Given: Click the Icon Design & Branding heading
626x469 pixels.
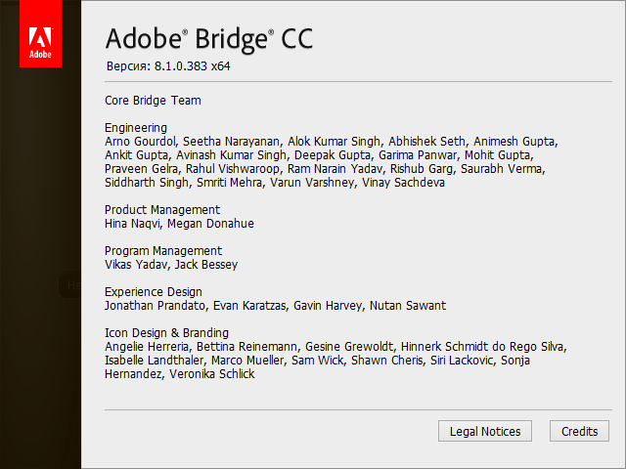Looking at the screenshot, I should click(x=166, y=332).
